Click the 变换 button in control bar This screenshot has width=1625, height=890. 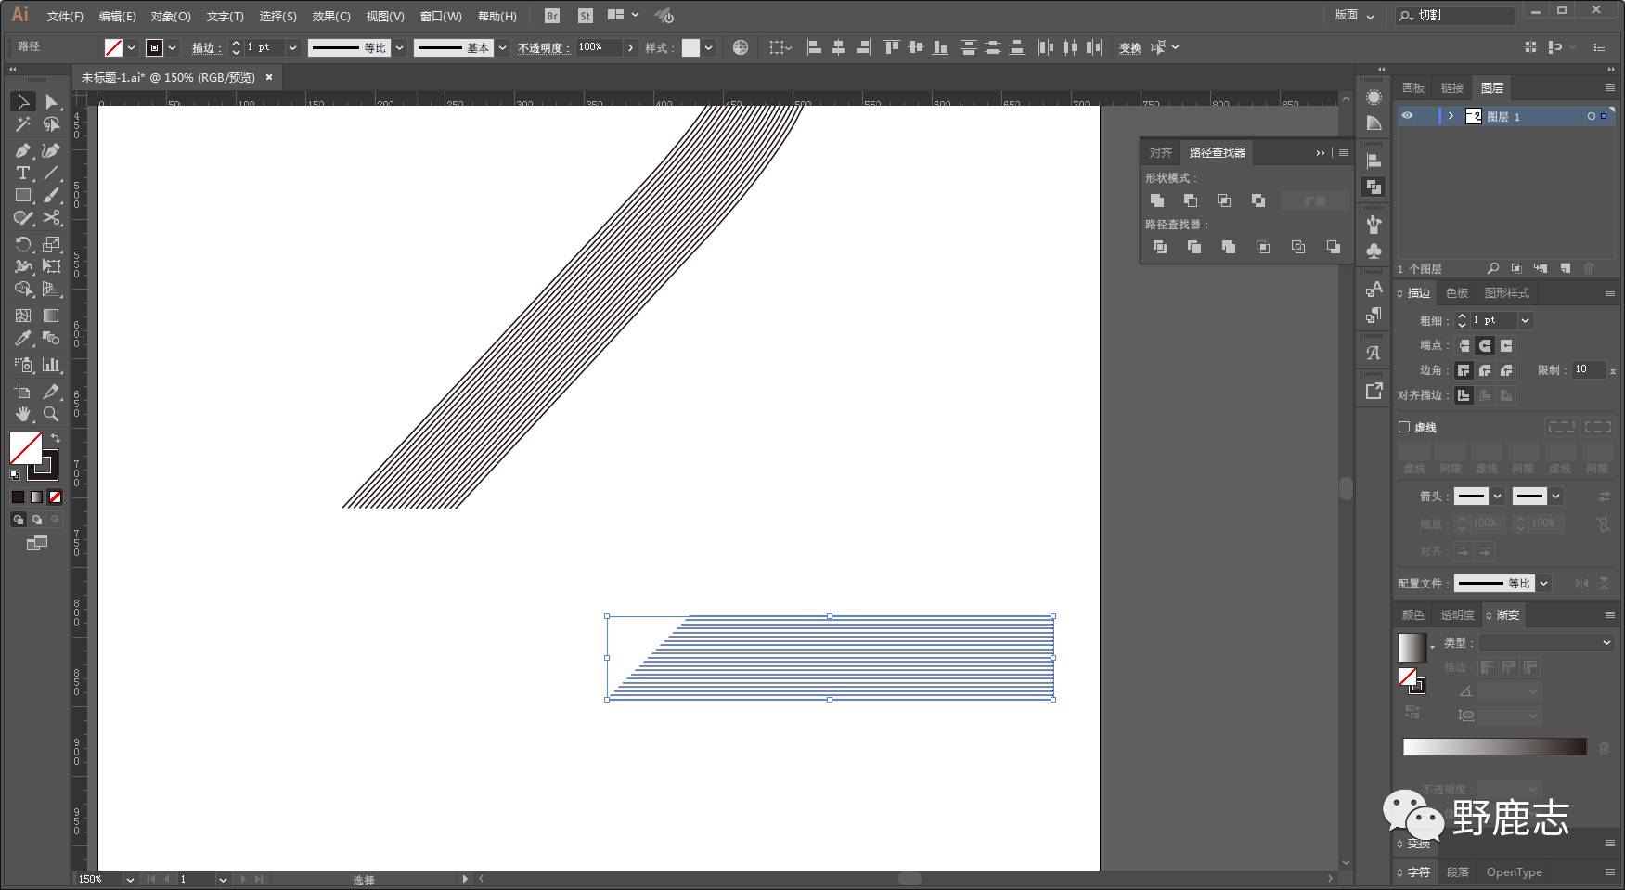[x=1129, y=48]
